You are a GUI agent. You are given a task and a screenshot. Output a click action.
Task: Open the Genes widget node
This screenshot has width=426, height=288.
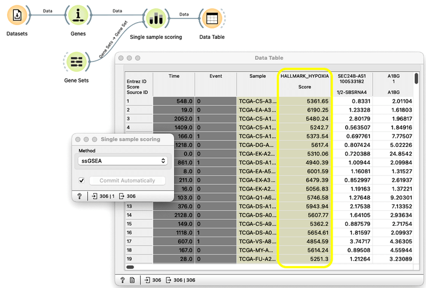tap(78, 15)
